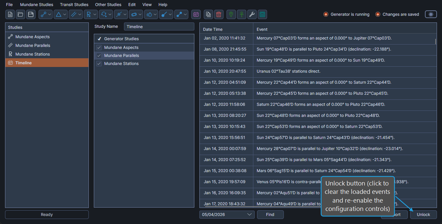Open the View menu
Image resolution: width=442 pixels, height=224 pixels.
(x=147, y=5)
